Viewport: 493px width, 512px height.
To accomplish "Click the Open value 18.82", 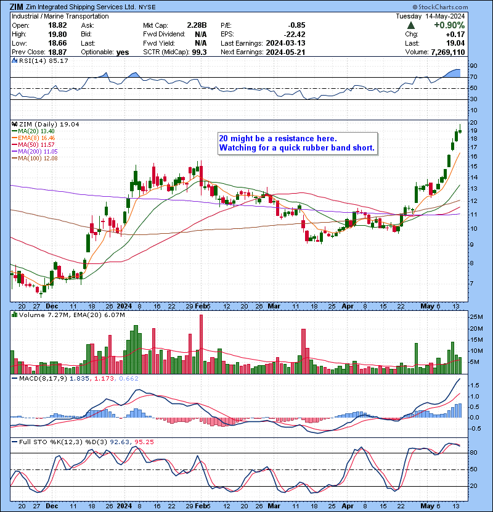I will (57, 25).
